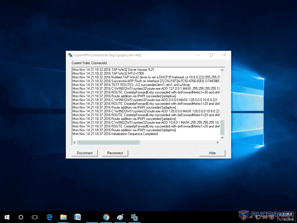Open the Windows Start menu
Screen dimensions: 297x223
7,217
